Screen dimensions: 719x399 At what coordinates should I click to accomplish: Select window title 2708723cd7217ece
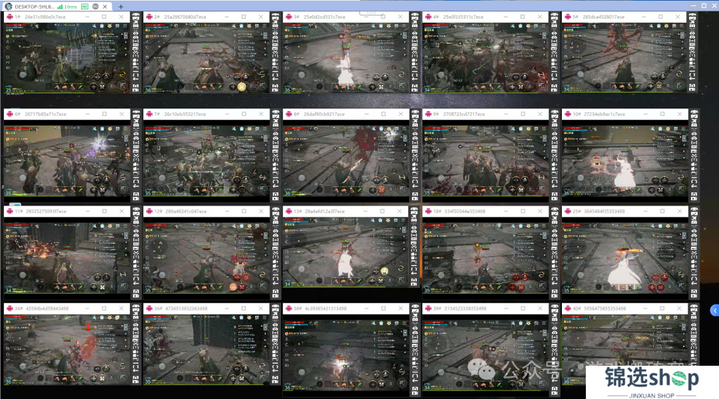(464, 114)
